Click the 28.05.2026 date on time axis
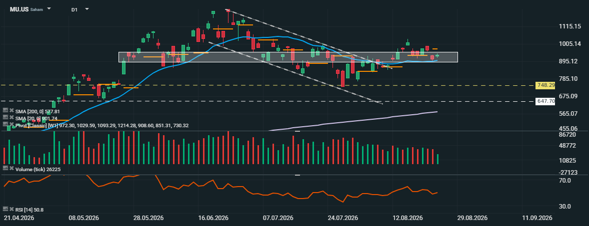Viewport: 589px width, 226px height. (x=149, y=218)
